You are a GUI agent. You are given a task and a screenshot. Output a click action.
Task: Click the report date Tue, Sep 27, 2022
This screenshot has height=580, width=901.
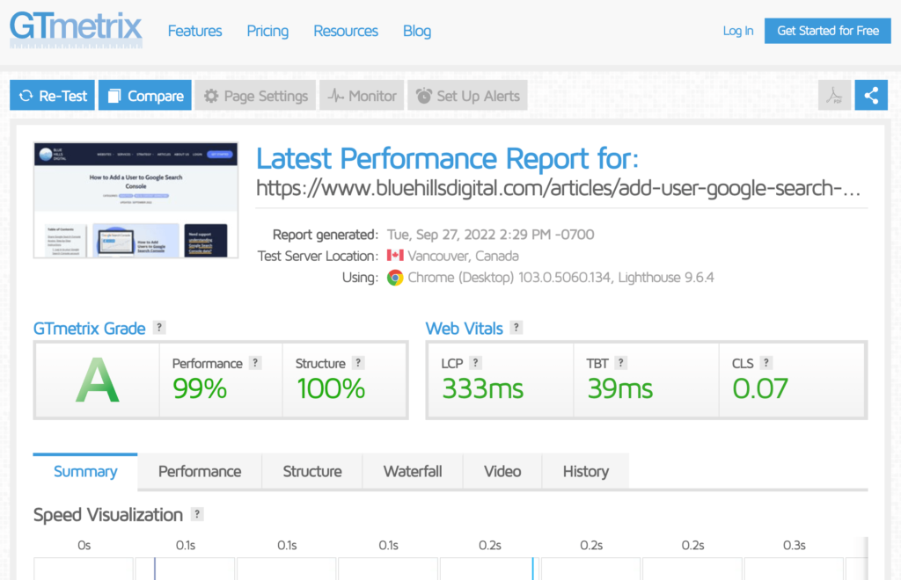[490, 234]
